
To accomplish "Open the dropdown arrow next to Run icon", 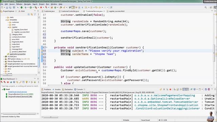I will click(x=33, y=7).
